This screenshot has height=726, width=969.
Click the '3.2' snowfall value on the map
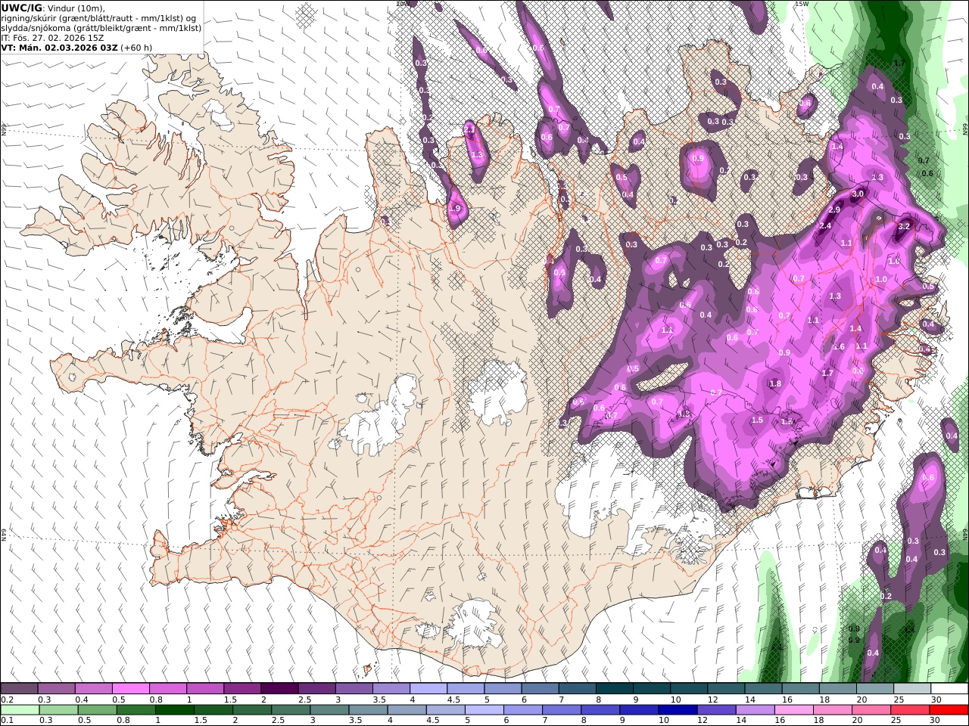904,226
